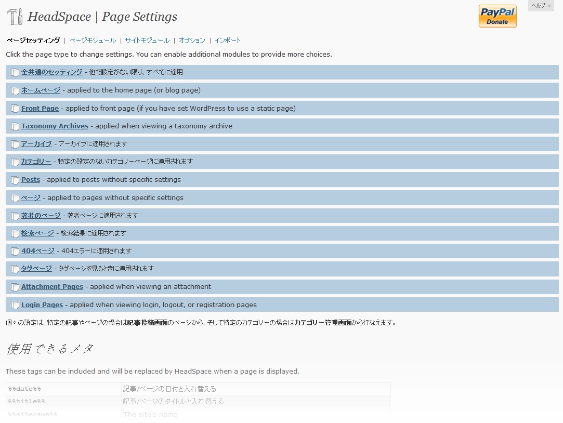Click the copy icon beside Login Pages
Viewport: 563px width, 423px height.
point(15,305)
